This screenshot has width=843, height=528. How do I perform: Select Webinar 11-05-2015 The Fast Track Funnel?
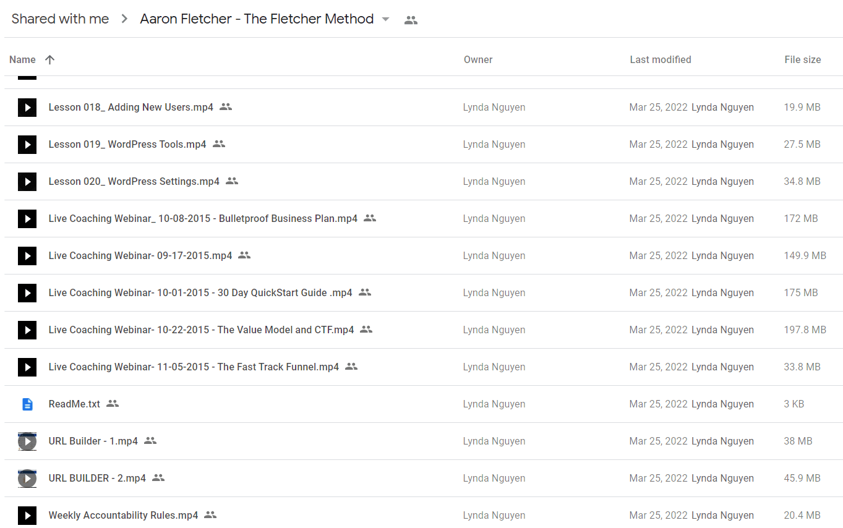click(x=194, y=367)
